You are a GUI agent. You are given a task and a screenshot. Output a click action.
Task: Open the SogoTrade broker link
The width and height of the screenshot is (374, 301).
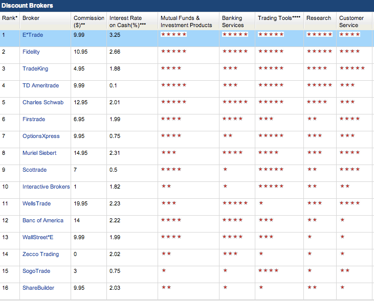tap(36, 271)
